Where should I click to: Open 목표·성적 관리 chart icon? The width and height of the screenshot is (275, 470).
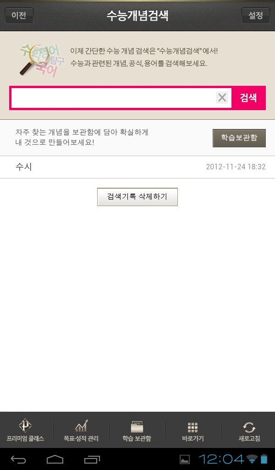(x=81, y=426)
